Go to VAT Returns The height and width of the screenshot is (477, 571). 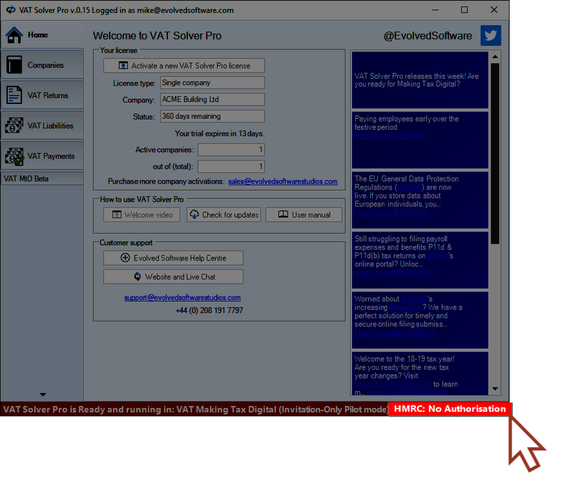[x=42, y=95]
